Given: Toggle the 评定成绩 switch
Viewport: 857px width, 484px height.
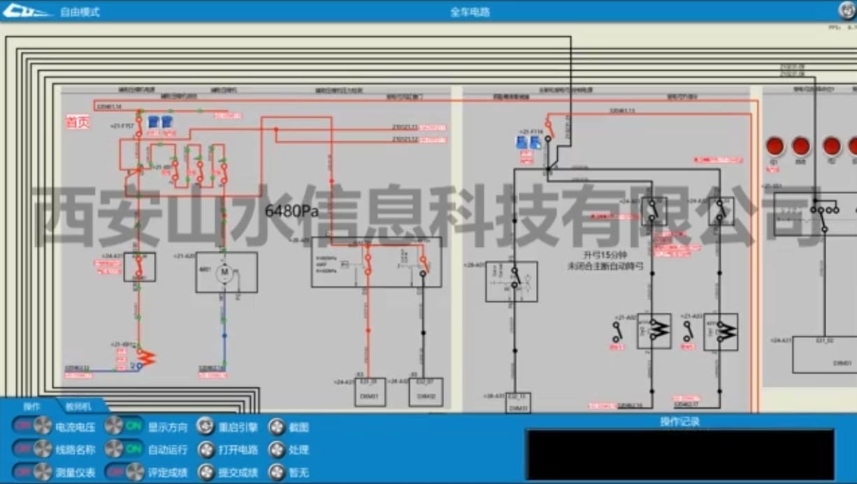Looking at the screenshot, I should (x=124, y=472).
